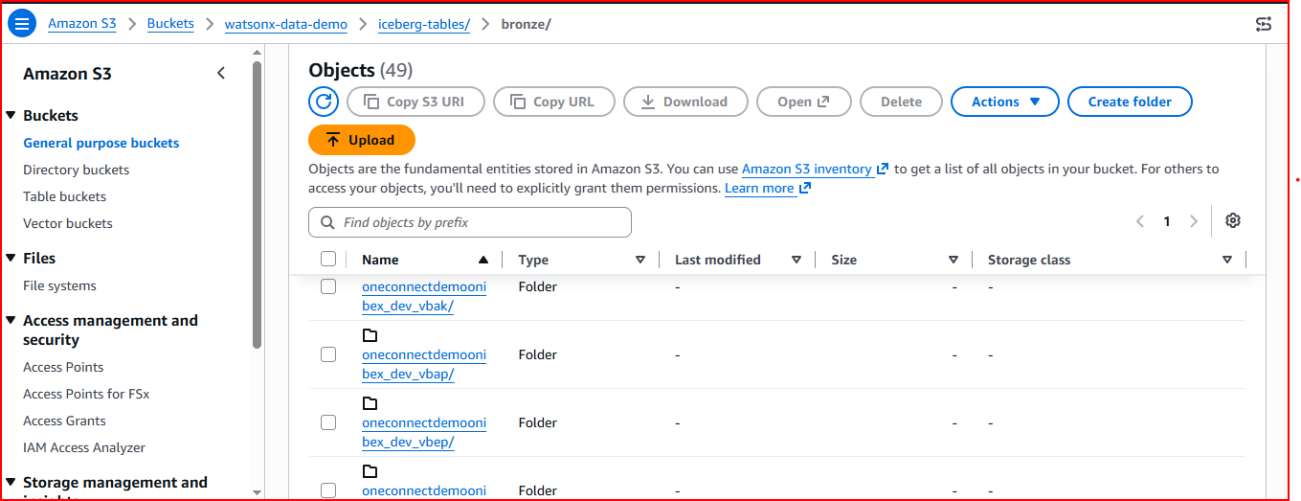
Task: Open the hamburger navigation menu
Action: 22,24
